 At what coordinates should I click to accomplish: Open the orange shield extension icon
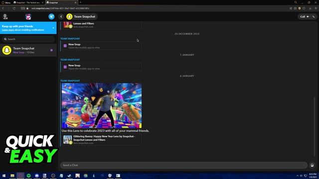[300, 8]
